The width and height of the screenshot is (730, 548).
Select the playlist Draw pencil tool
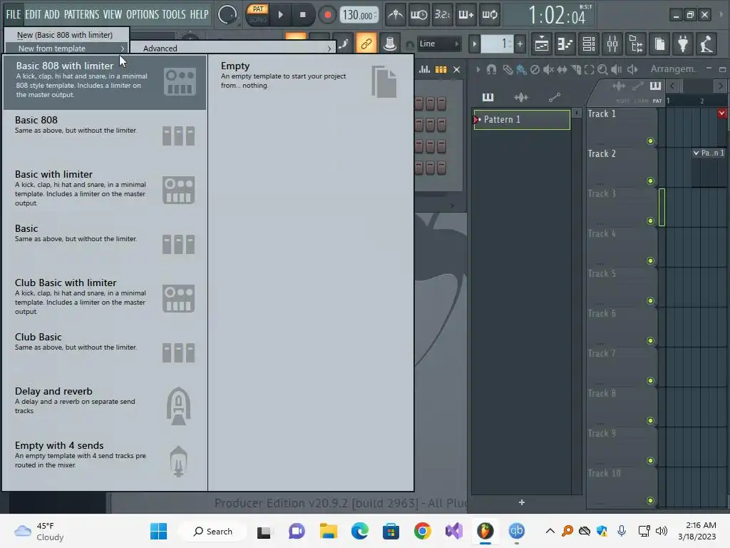[x=508, y=69]
